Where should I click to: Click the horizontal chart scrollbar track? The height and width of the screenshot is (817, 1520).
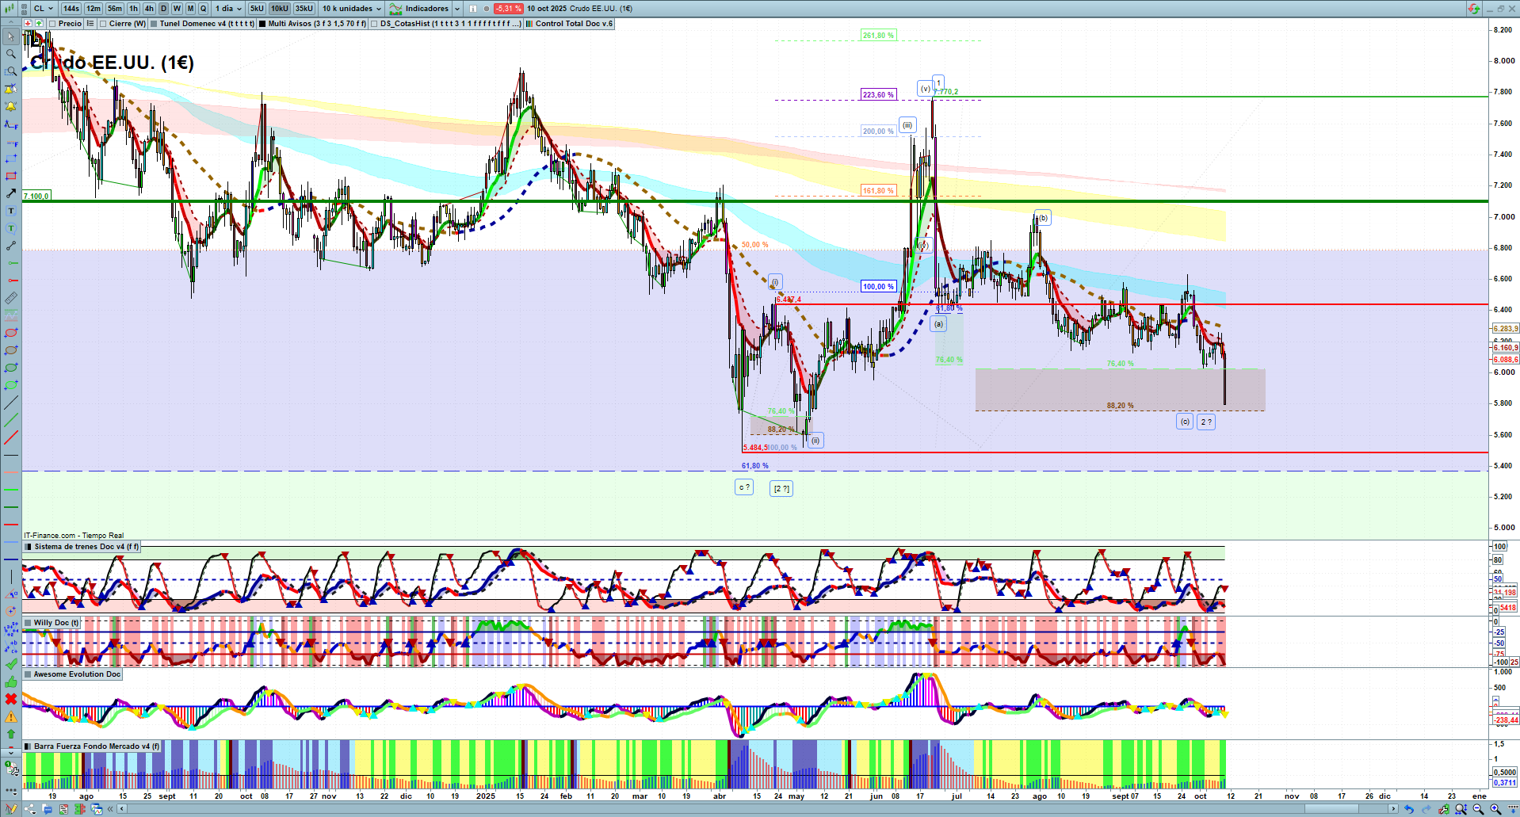pyautogui.click(x=713, y=809)
